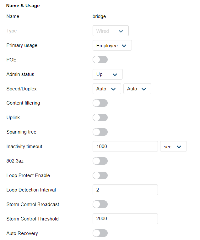Click the Inactivity timeout 1000 field

125,147
